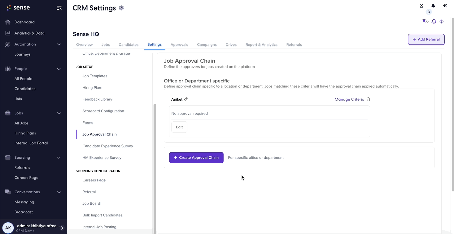Edit the Aniket chain name pencil
Viewport: 454px width, 234px height.
[186, 99]
